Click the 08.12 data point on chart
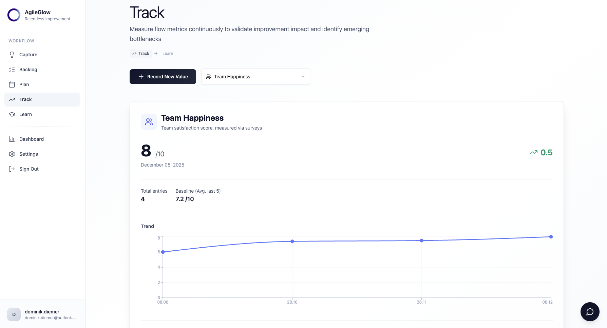 click(x=551, y=237)
